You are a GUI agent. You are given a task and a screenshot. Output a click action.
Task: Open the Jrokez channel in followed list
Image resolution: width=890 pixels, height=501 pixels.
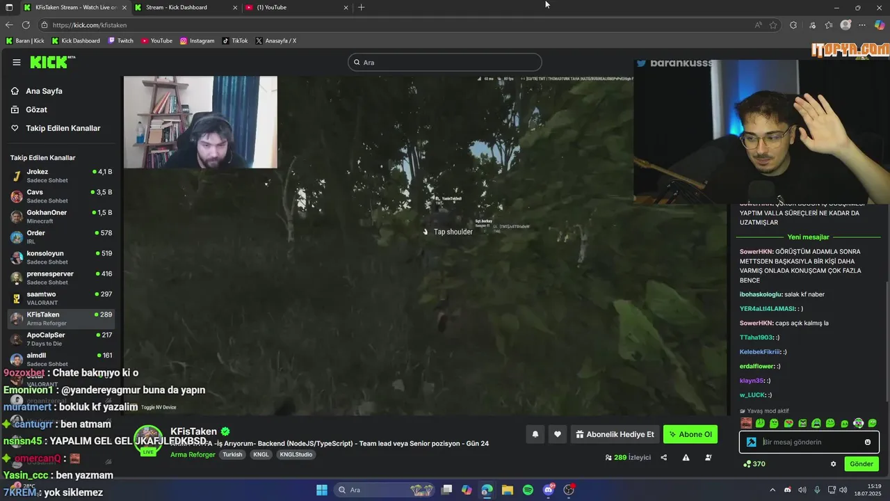[61, 176]
